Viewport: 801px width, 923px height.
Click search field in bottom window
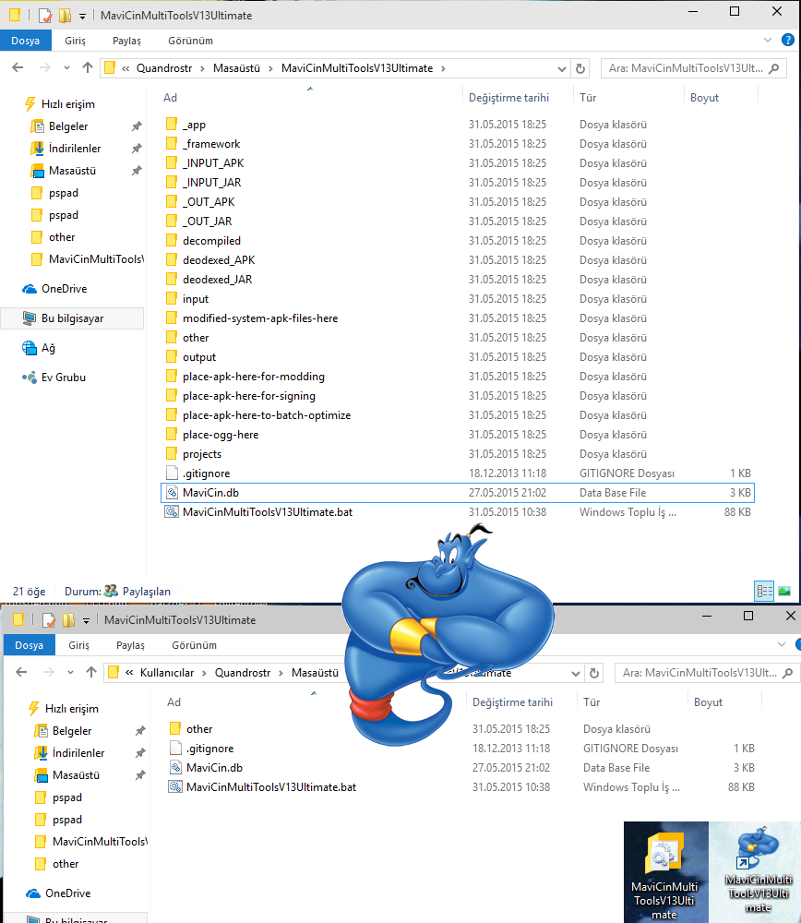click(x=708, y=673)
